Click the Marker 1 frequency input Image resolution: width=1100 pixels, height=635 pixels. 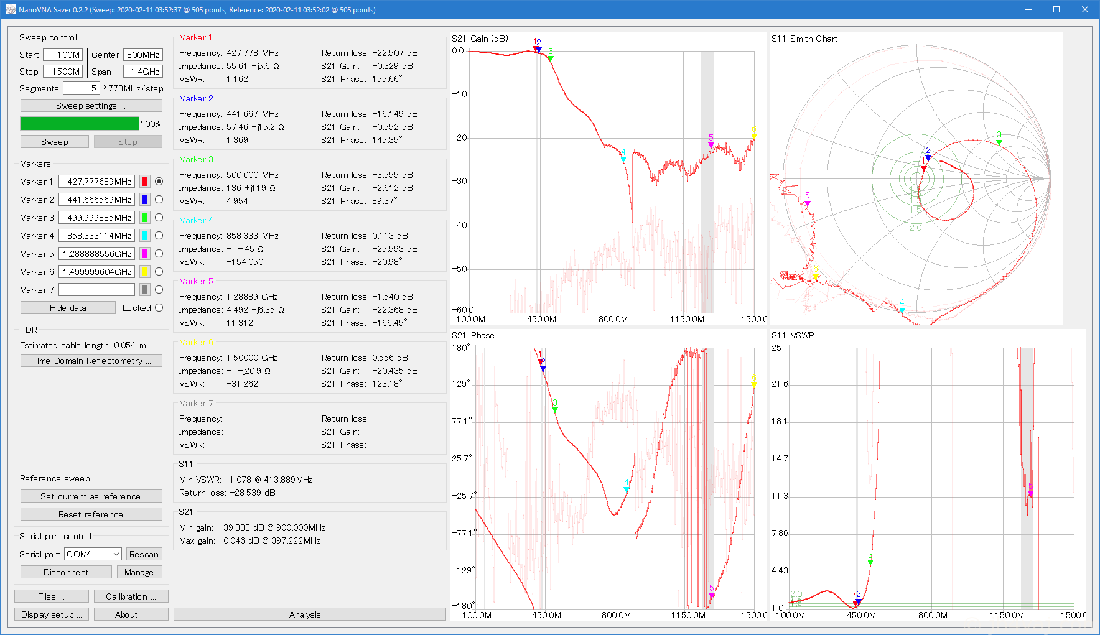96,182
